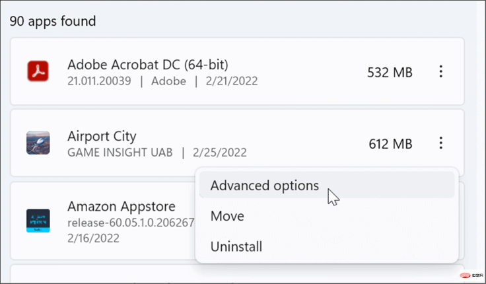This screenshot has height=284, width=486.
Task: Click the Airport City app icon
Action: tap(38, 143)
